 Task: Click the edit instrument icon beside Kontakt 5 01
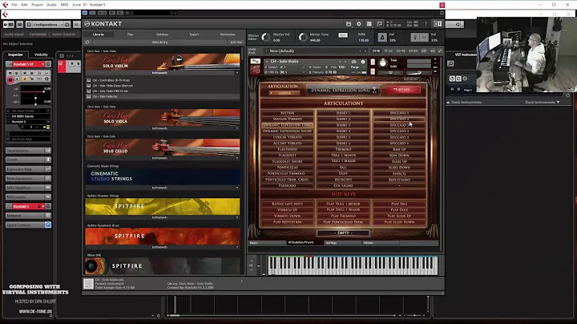pyautogui.click(x=48, y=64)
